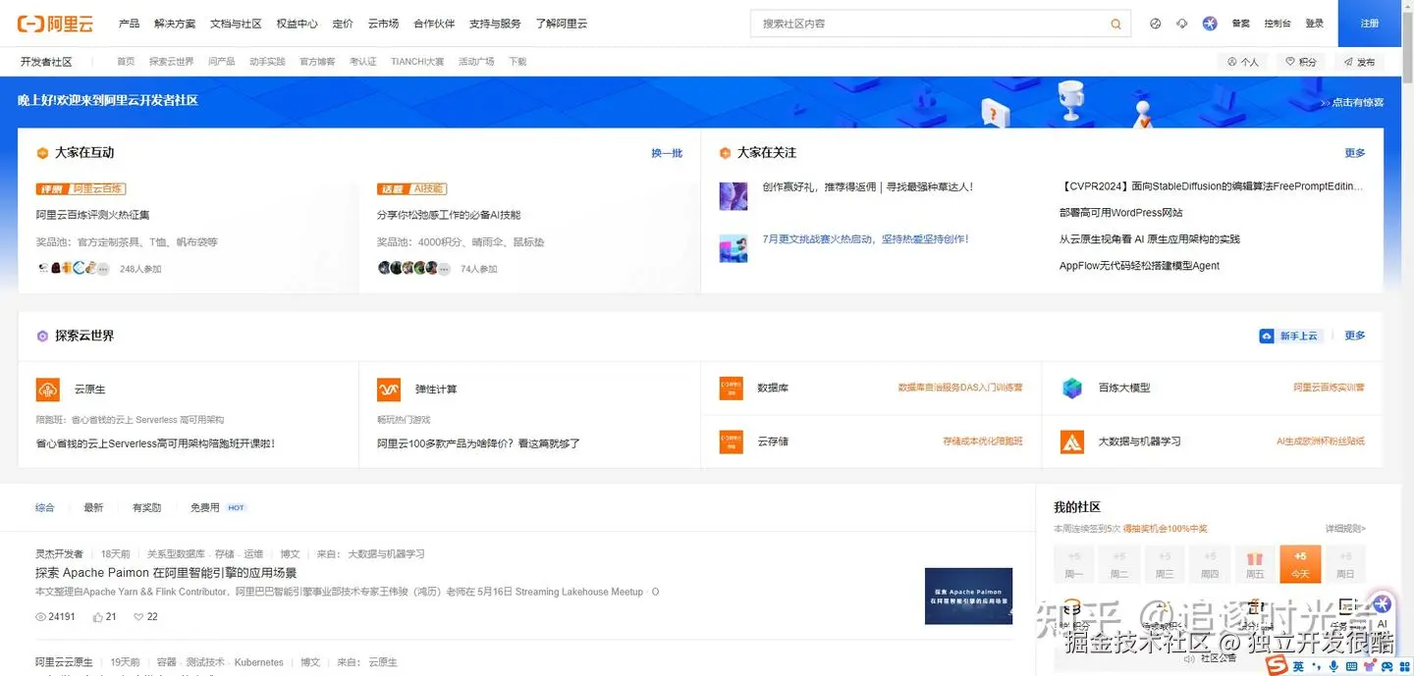
Task: Click the 登录 link
Action: 1315,24
